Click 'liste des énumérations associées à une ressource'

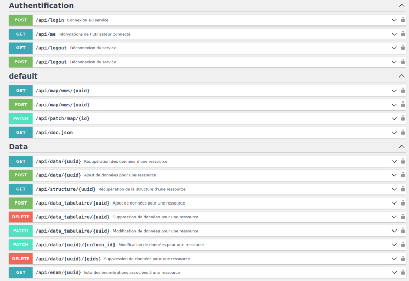[132, 273]
